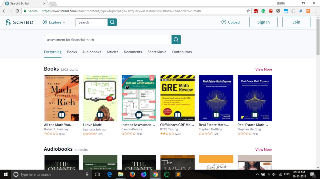The height and width of the screenshot is (179, 320).
Task: Show hidden icons in the system tray
Action: point(257,174)
